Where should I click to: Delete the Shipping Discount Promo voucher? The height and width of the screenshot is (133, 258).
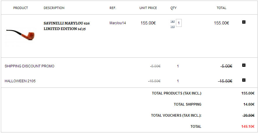tap(244, 65)
